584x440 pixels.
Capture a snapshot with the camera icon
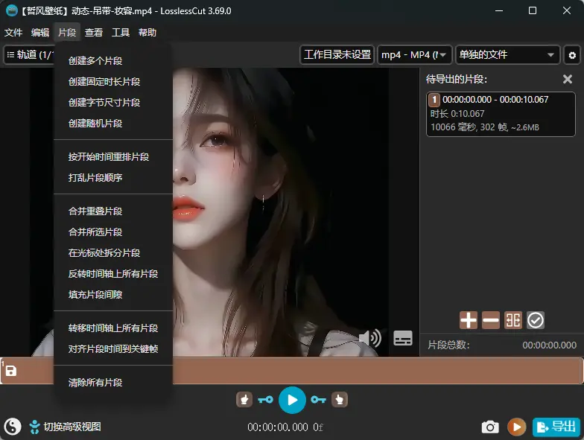pos(490,427)
